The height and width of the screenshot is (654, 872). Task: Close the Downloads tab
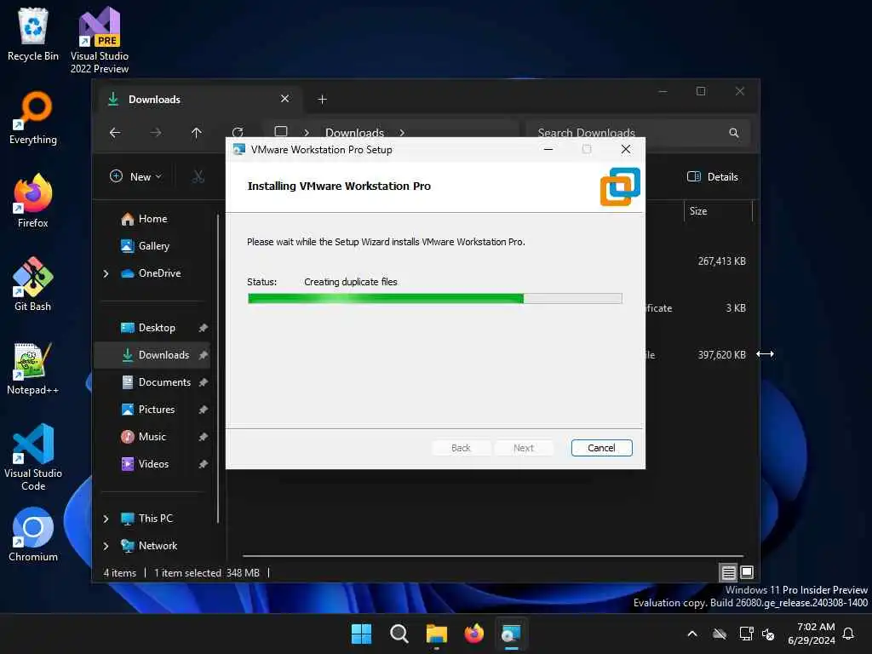click(284, 99)
